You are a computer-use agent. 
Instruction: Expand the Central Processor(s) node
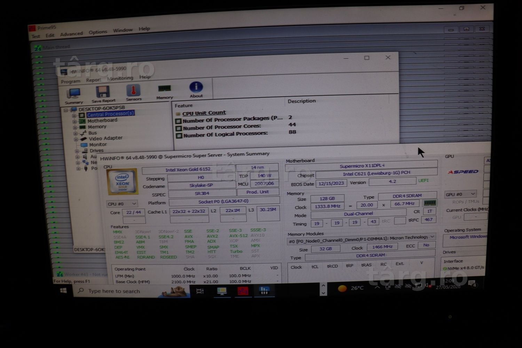point(74,116)
